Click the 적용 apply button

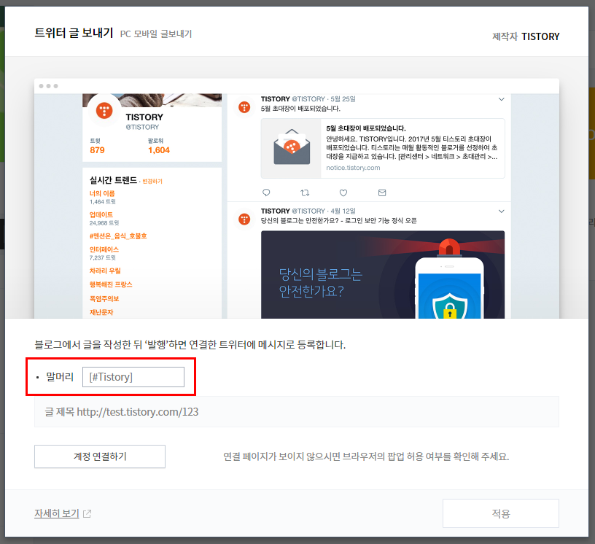point(500,513)
